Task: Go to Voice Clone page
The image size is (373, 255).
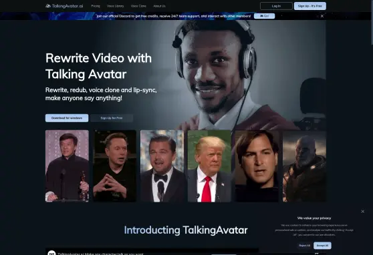Action: tap(138, 6)
